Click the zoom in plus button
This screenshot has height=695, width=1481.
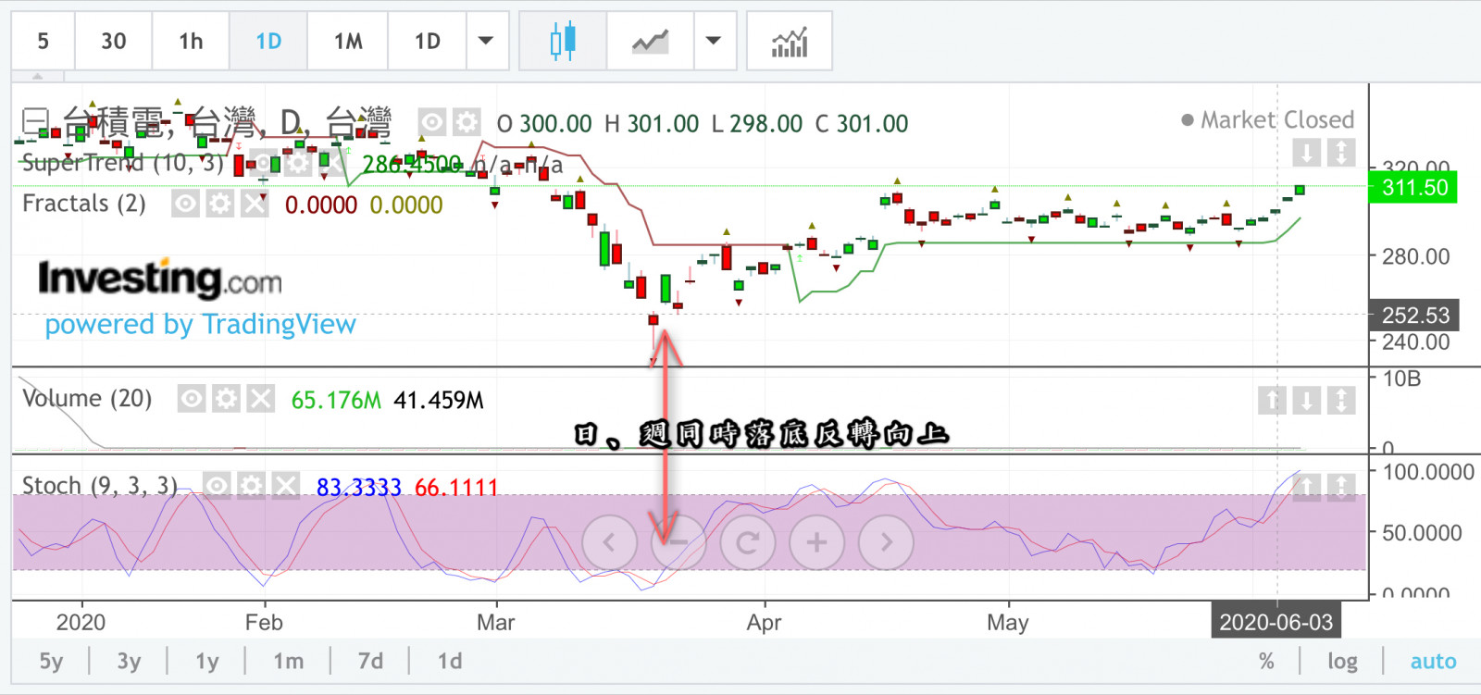pyautogui.click(x=816, y=542)
